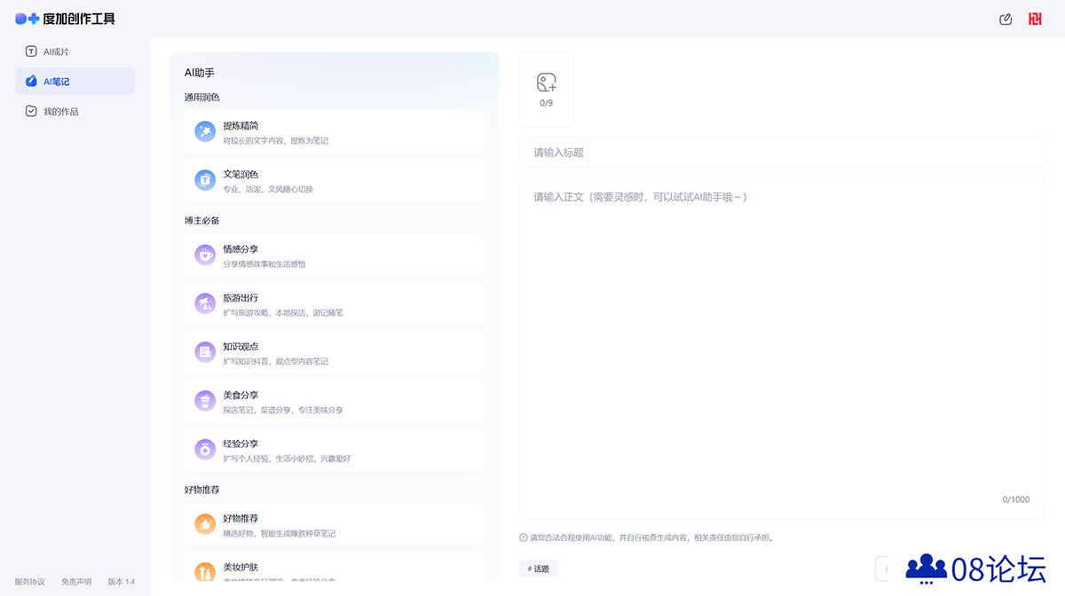The width and height of the screenshot is (1065, 596).
Task: Click the info icon beside the disclaimer
Action: point(524,537)
